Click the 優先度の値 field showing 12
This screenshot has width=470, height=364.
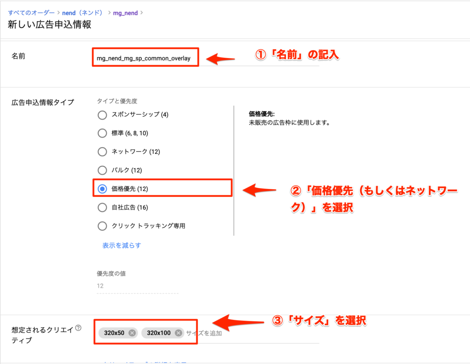137,286
